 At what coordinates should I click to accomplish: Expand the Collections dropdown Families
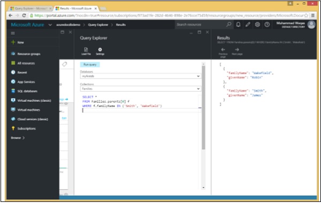[x=140, y=88]
